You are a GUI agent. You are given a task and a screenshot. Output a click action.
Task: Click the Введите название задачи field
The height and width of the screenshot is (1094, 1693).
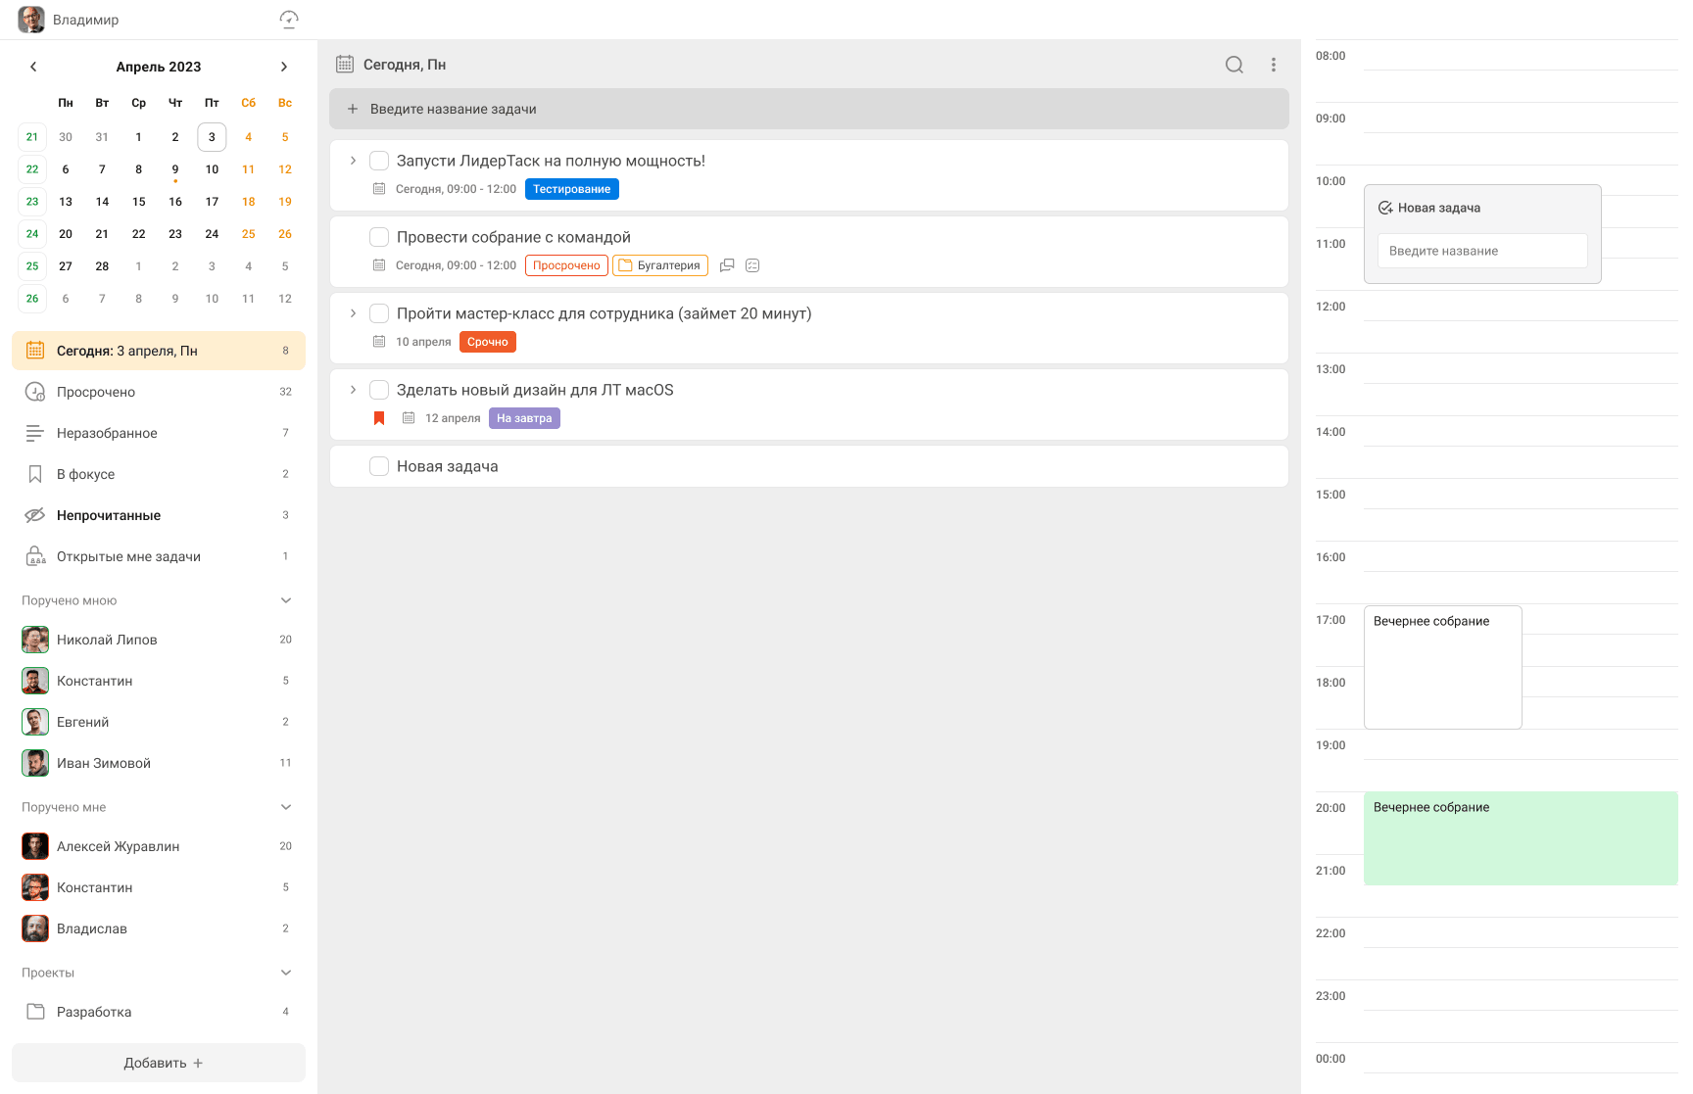tap(808, 109)
